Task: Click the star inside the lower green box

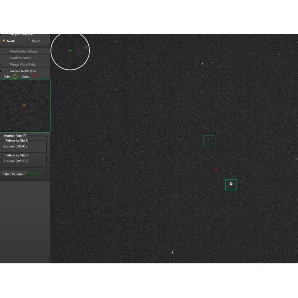Action: [231, 183]
